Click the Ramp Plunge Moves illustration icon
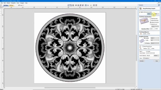 140,47
